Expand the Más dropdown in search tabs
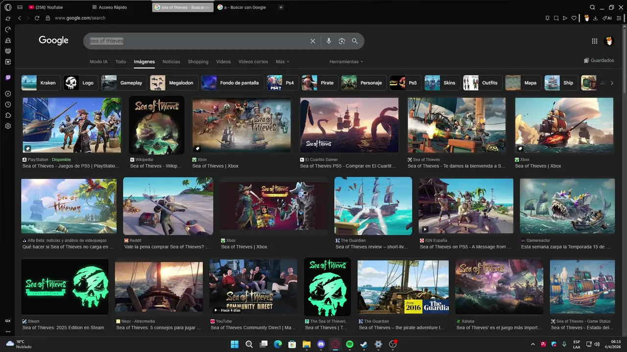Image resolution: width=627 pixels, height=352 pixels. [282, 62]
